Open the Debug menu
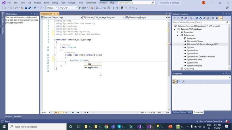232x130 pixels. (x=55, y=3)
